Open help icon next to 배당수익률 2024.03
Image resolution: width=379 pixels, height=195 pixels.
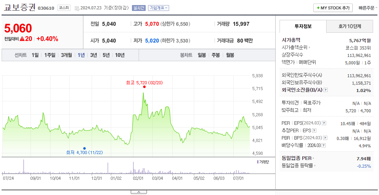(324, 145)
